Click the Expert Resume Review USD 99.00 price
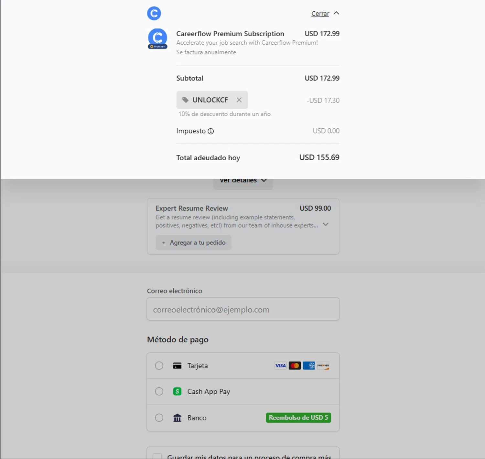Image resolution: width=485 pixels, height=459 pixels. tap(315, 208)
